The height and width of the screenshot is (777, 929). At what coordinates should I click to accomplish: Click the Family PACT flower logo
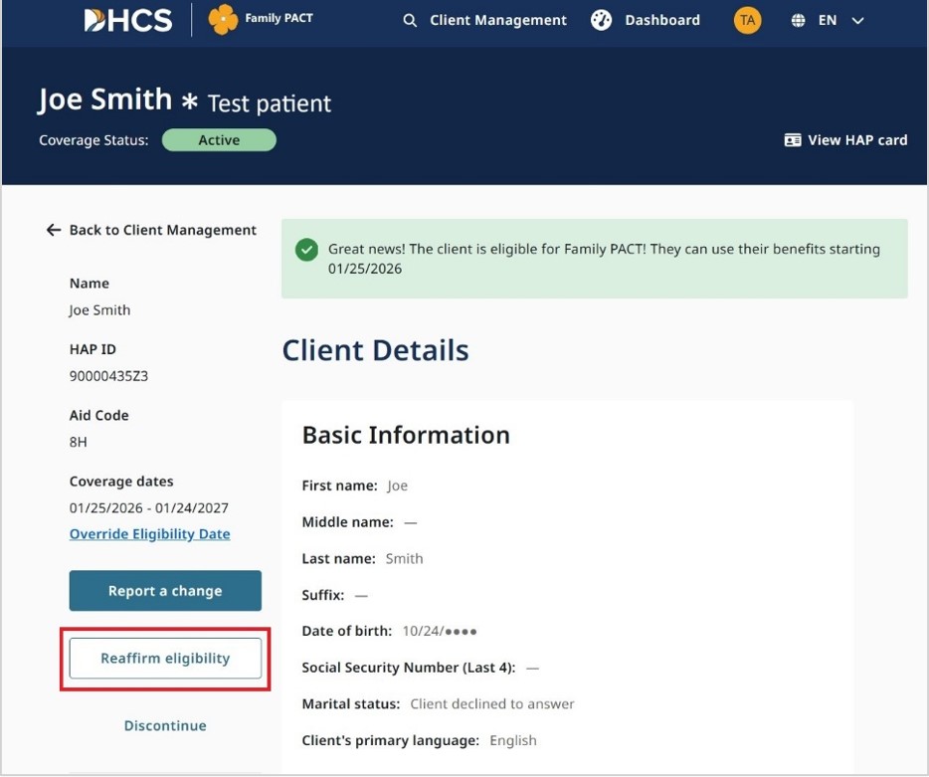pos(223,20)
